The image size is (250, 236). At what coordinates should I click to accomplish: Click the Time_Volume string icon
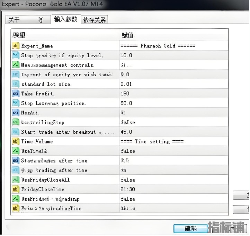click(x=16, y=141)
